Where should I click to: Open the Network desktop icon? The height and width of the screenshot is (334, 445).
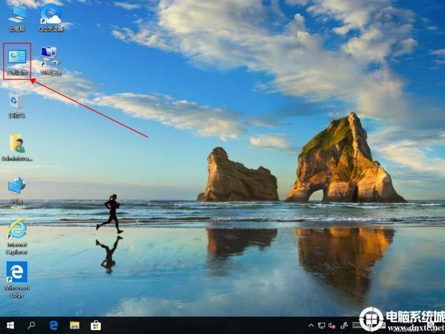18,186
